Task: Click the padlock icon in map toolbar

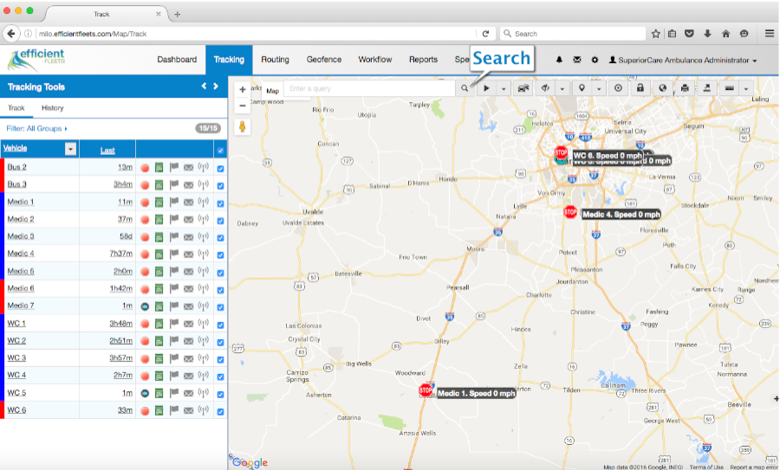Action: point(640,88)
